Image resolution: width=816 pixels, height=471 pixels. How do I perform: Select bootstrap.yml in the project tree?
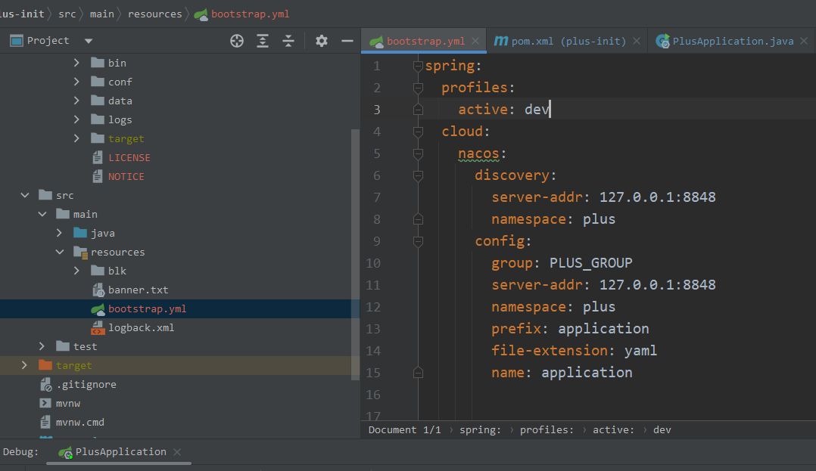[148, 308]
